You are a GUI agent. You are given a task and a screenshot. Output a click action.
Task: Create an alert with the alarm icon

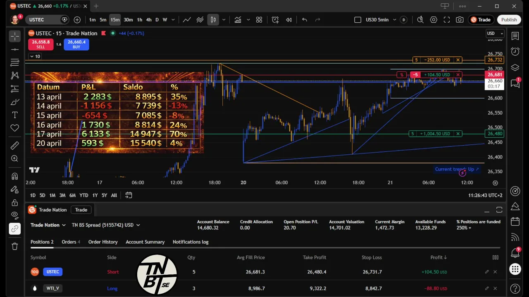point(275,20)
